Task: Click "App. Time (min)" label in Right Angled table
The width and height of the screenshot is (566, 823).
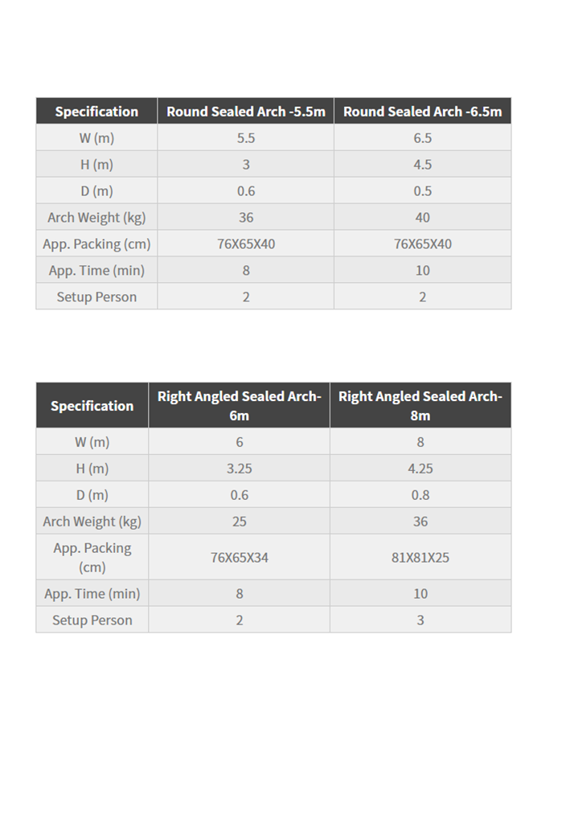Action: [92, 594]
